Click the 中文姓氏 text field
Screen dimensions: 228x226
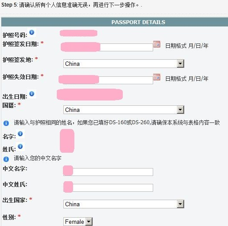(108, 188)
